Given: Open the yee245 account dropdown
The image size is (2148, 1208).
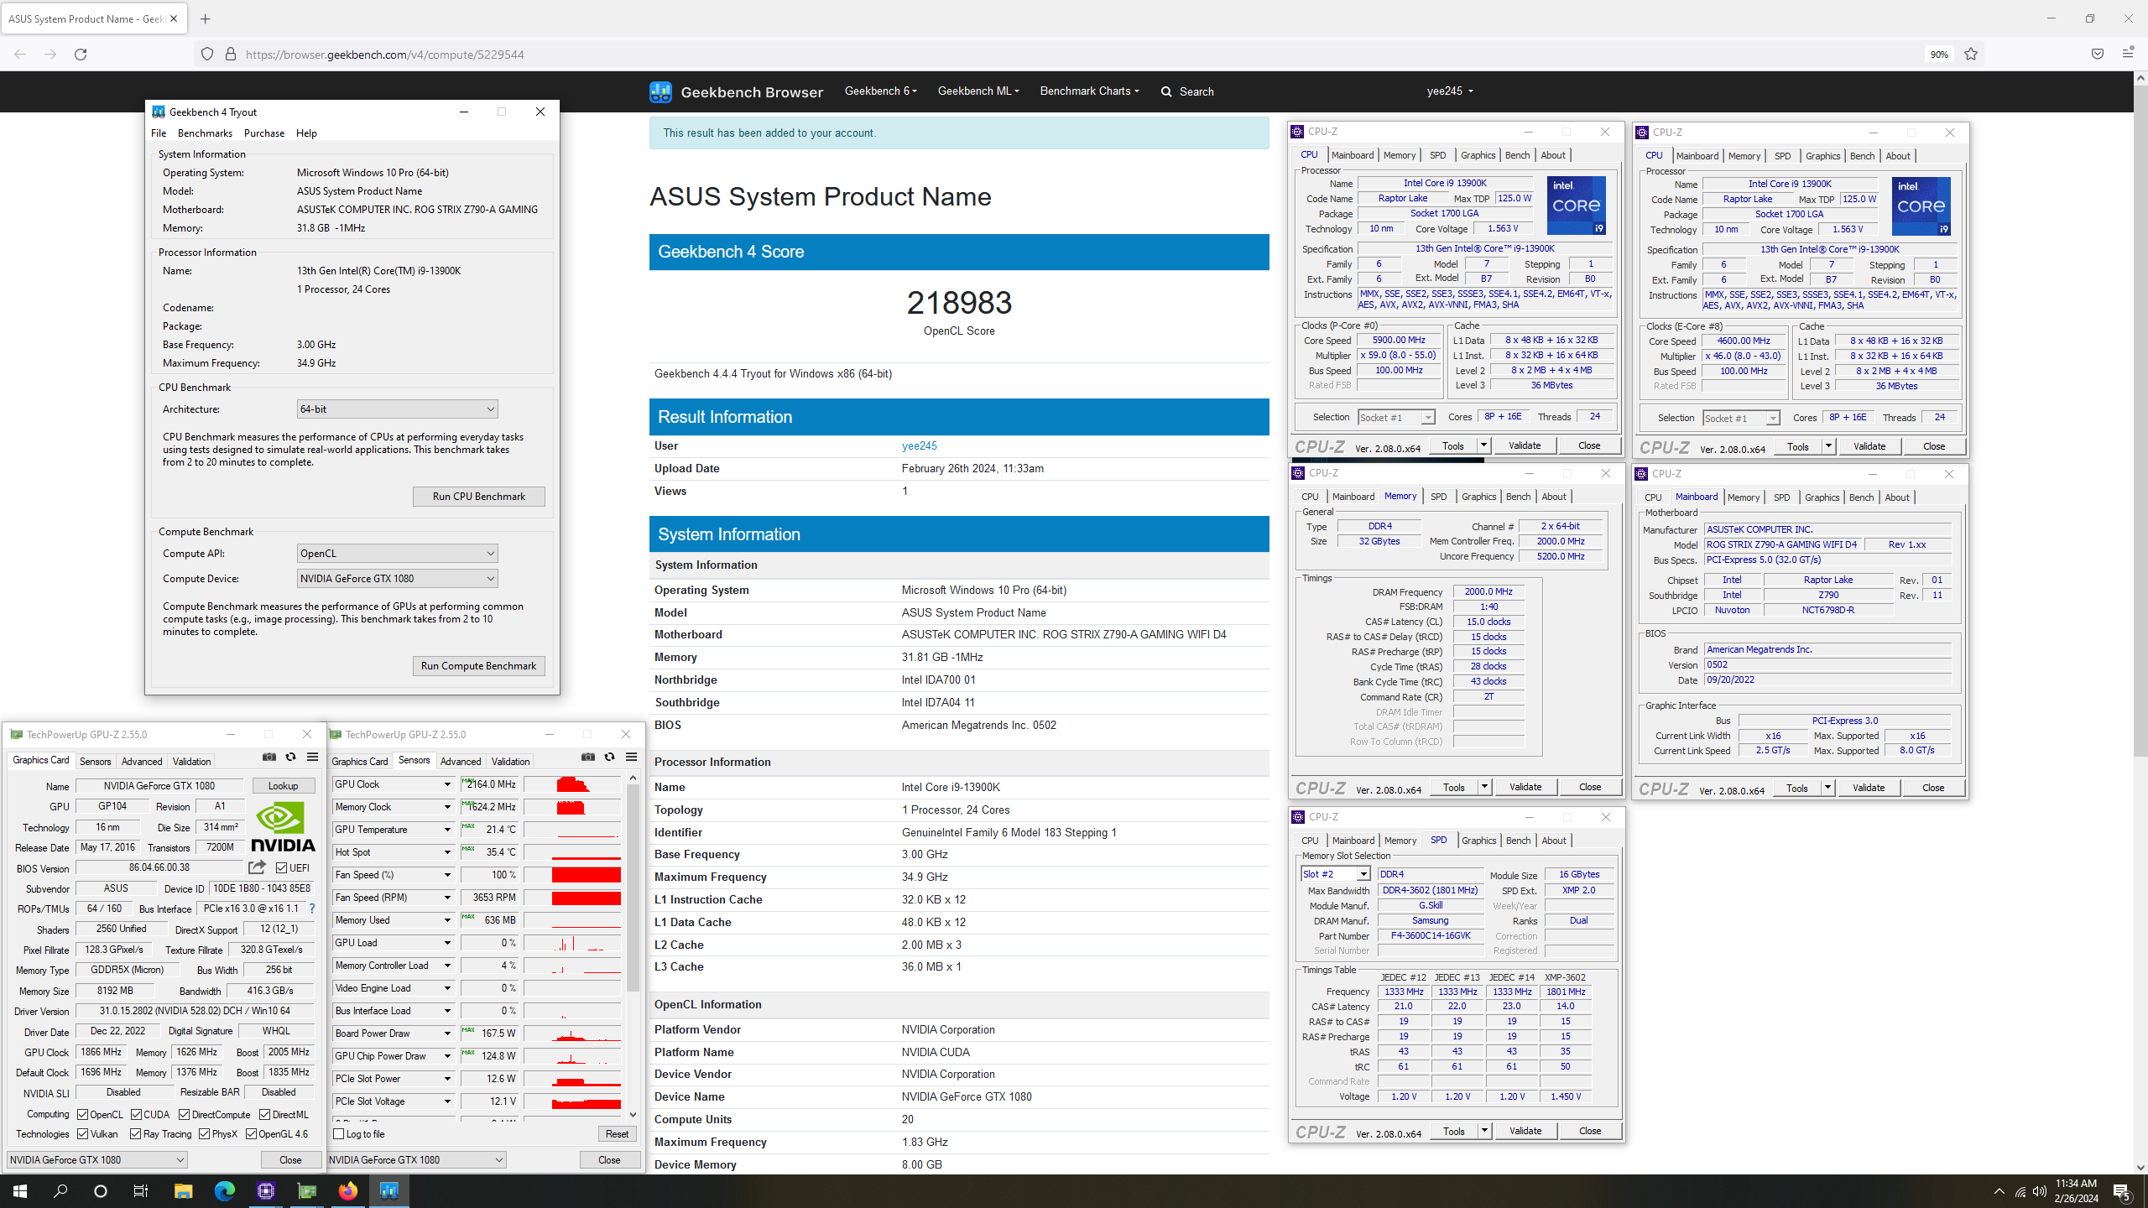Looking at the screenshot, I should pos(1450,91).
